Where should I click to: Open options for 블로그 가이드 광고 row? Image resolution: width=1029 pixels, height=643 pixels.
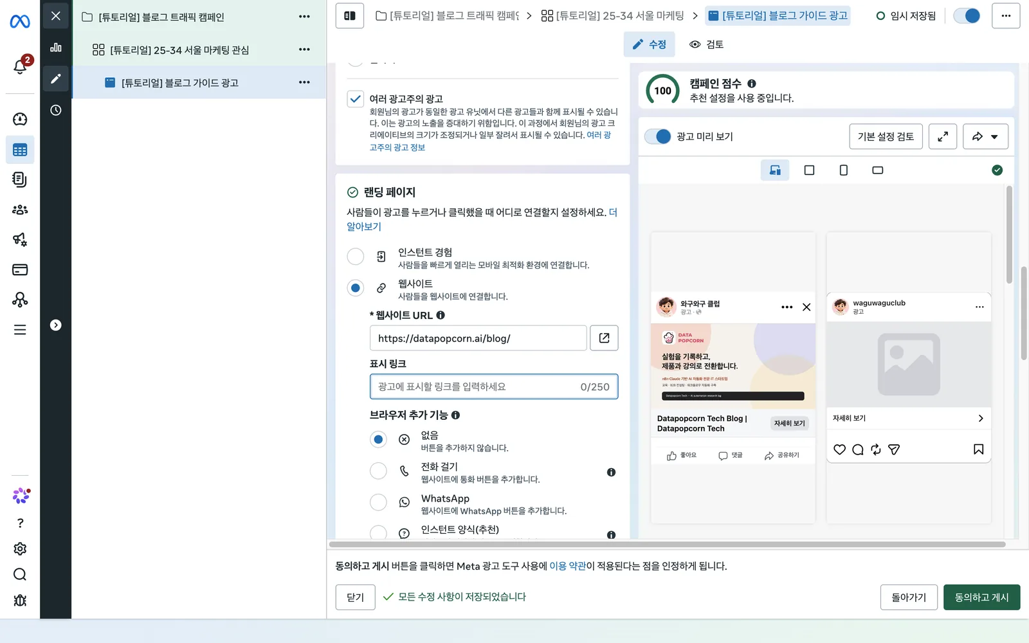(304, 82)
